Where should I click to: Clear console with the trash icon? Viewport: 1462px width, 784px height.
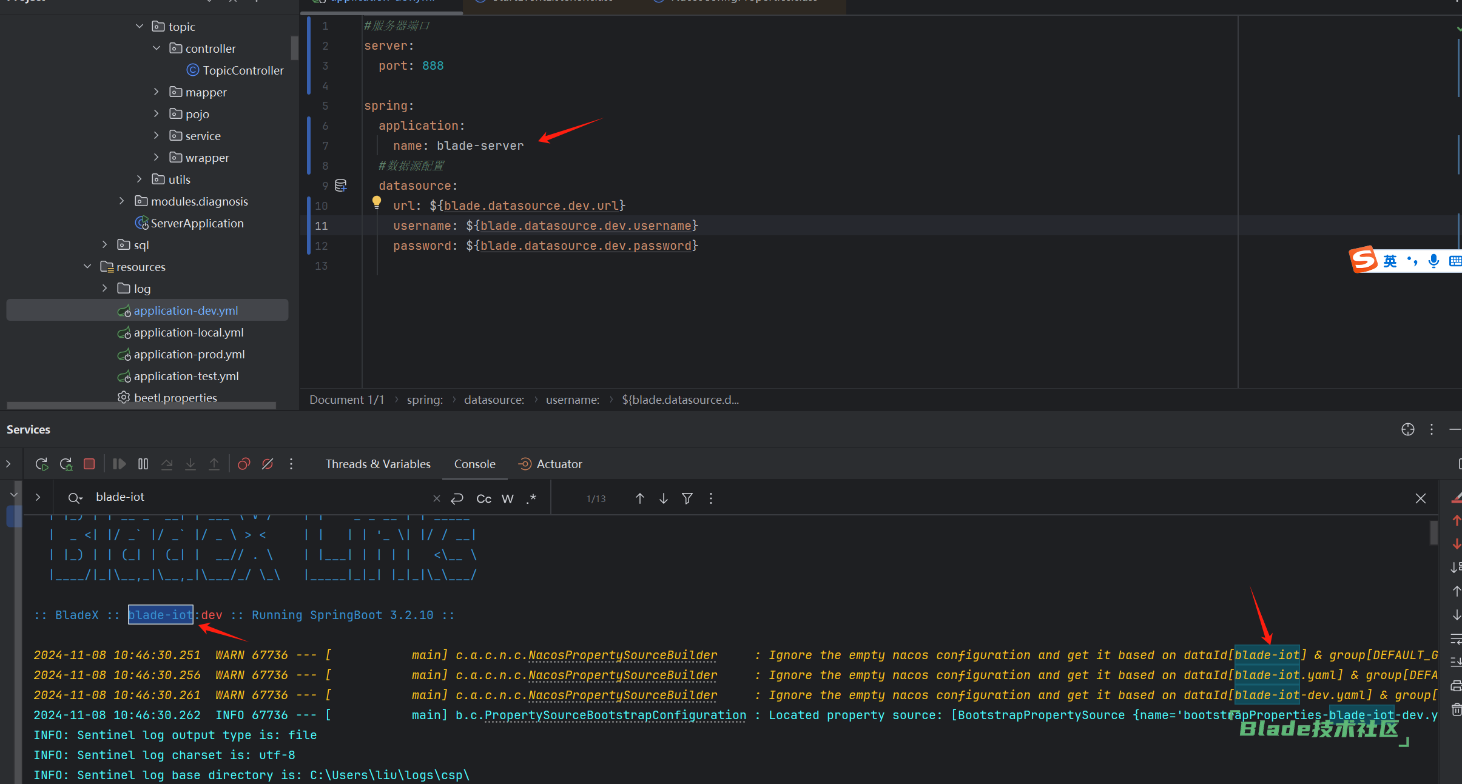tap(1456, 709)
